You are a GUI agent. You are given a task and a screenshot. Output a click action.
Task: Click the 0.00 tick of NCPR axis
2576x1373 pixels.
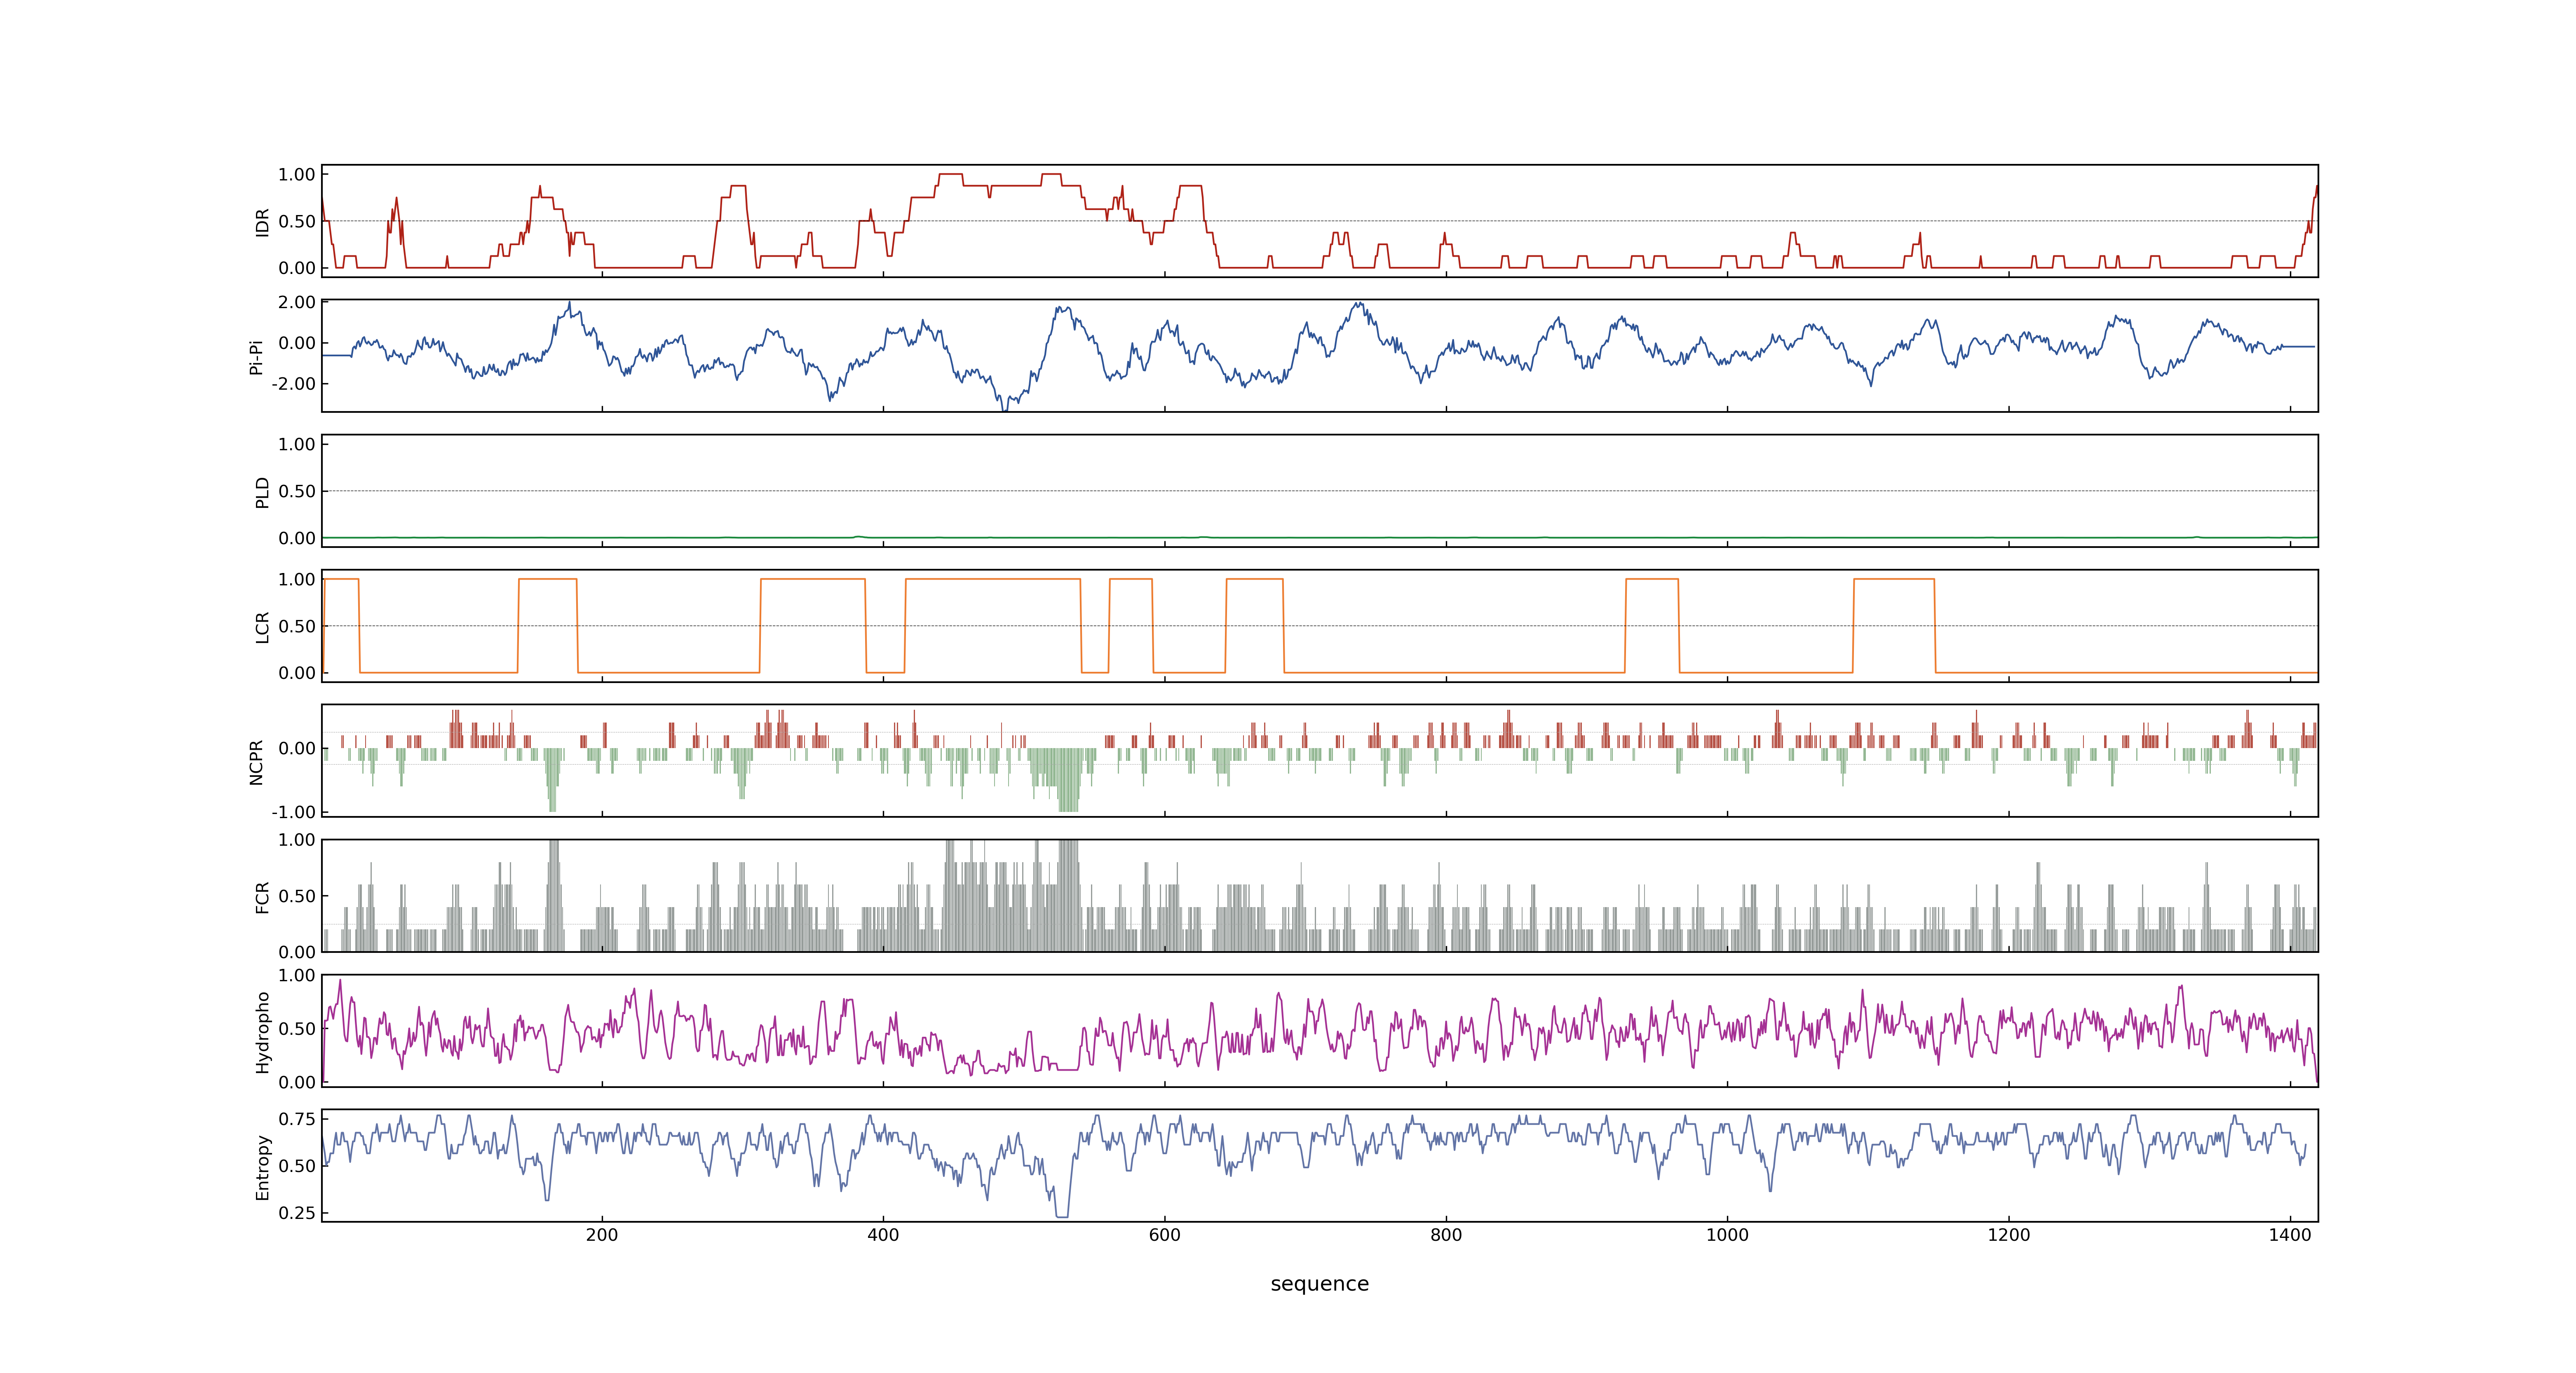pyautogui.click(x=297, y=748)
